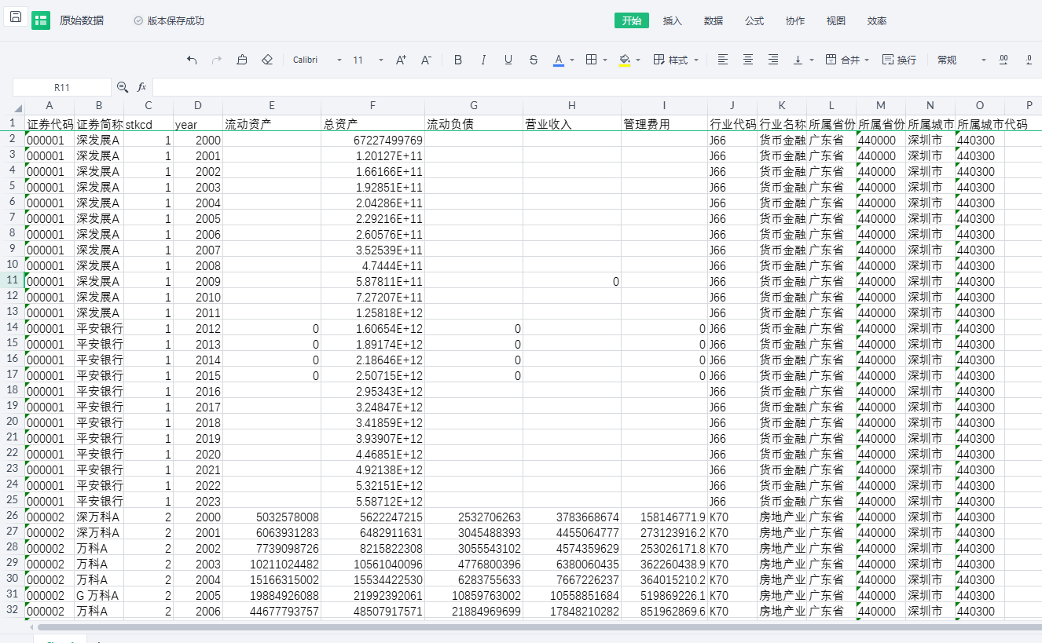
Task: Click the zoom magnifier icon near name box
Action: point(123,87)
